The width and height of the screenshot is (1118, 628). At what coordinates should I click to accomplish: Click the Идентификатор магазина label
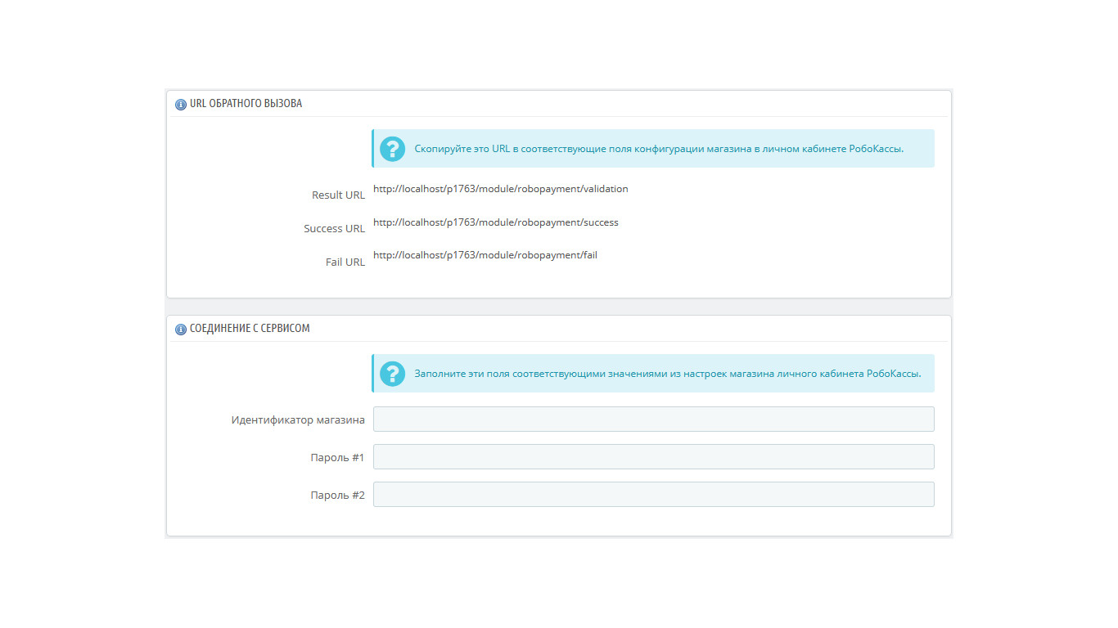298,420
